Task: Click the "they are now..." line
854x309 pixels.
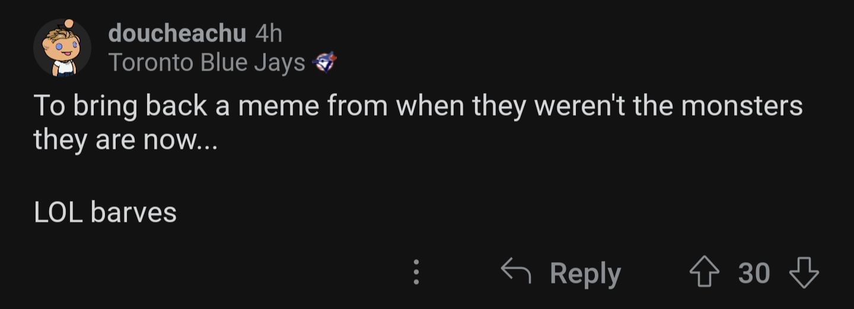Action: tap(125, 139)
